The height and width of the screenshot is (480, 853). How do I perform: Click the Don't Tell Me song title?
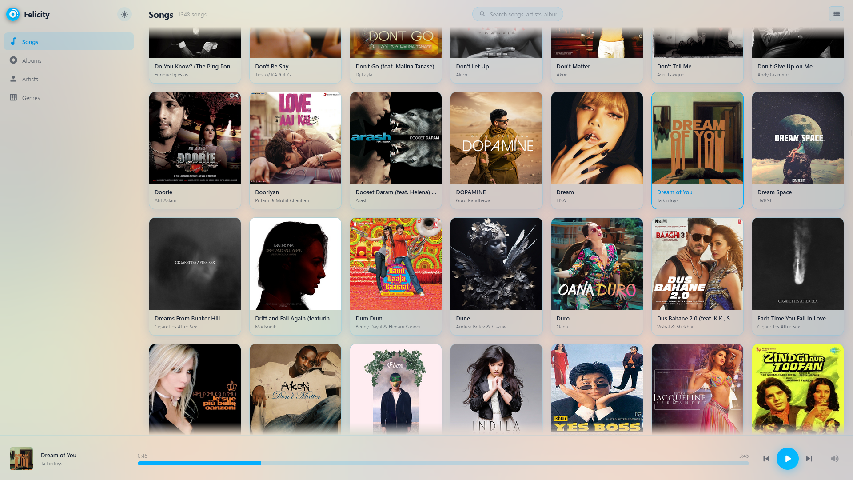(674, 66)
